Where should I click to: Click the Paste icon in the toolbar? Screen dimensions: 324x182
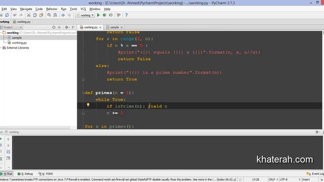[x=42, y=15]
